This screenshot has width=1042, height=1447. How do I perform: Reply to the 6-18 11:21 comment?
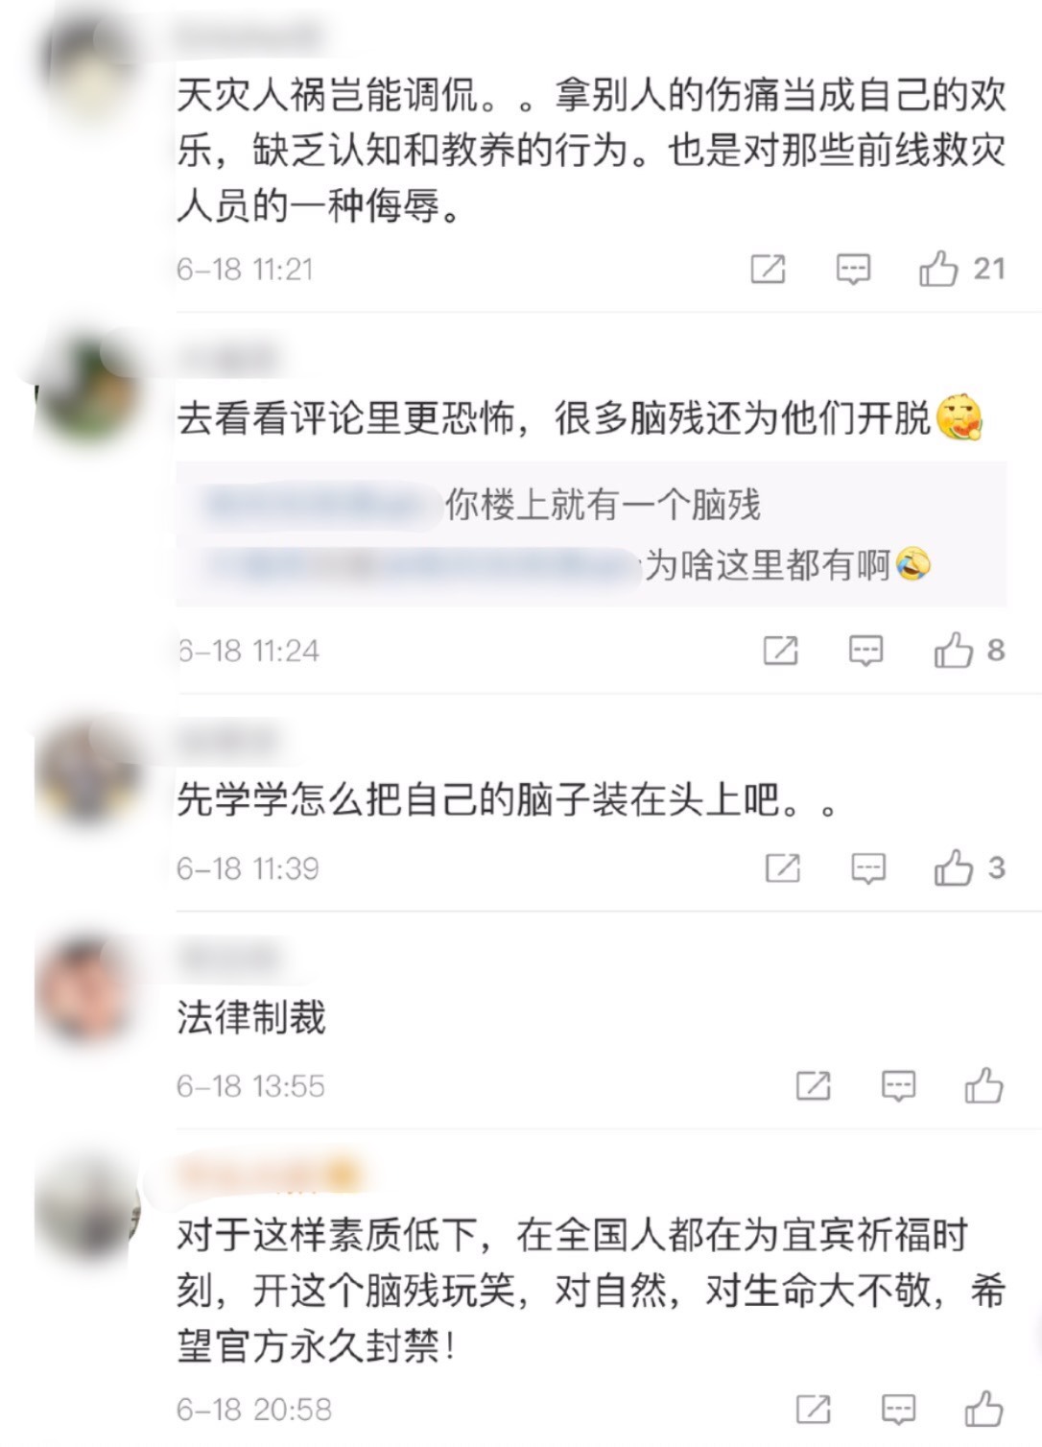(x=853, y=270)
